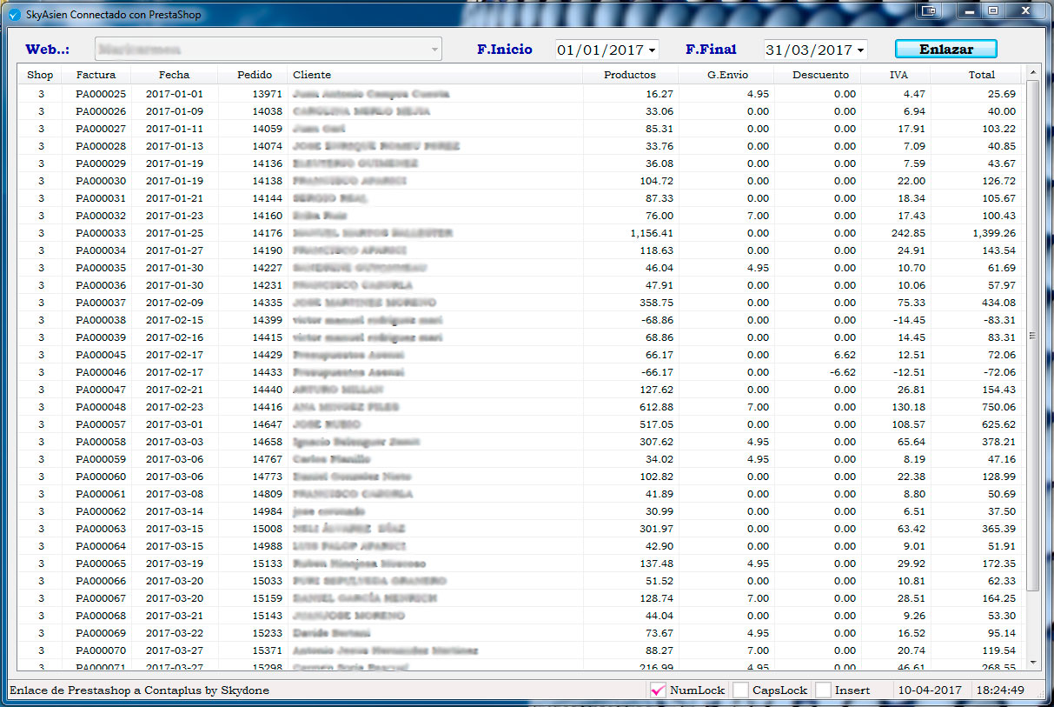The width and height of the screenshot is (1054, 707).
Task: Click status bar date 10-04-2017
Action: (x=930, y=690)
